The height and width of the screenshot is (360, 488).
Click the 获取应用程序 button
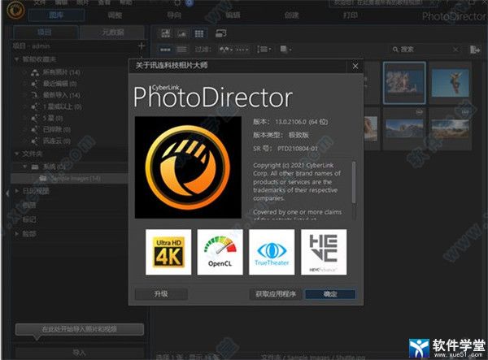(x=276, y=294)
